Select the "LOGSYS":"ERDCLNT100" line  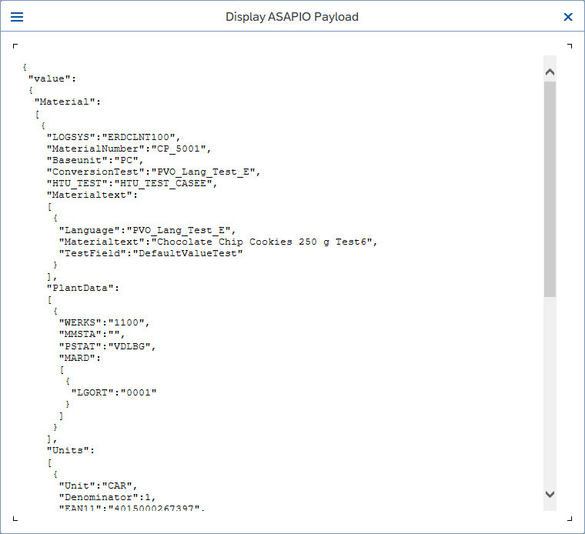click(x=113, y=137)
